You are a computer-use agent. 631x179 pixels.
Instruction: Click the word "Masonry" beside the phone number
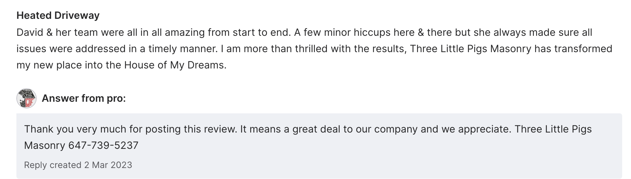pyautogui.click(x=44, y=145)
